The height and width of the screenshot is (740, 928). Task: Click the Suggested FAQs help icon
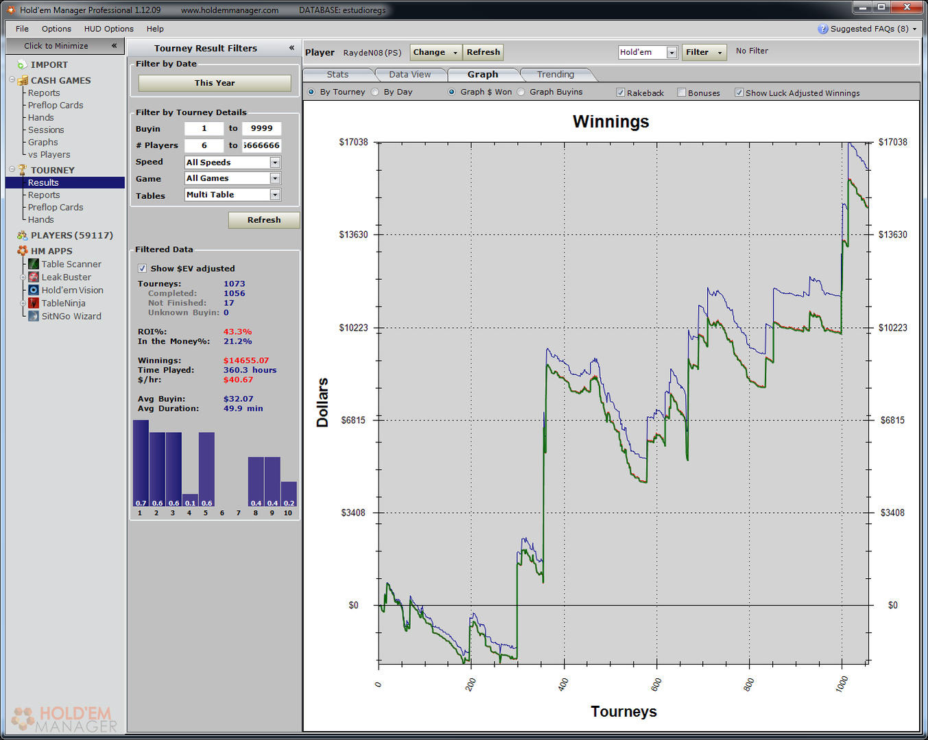[823, 29]
